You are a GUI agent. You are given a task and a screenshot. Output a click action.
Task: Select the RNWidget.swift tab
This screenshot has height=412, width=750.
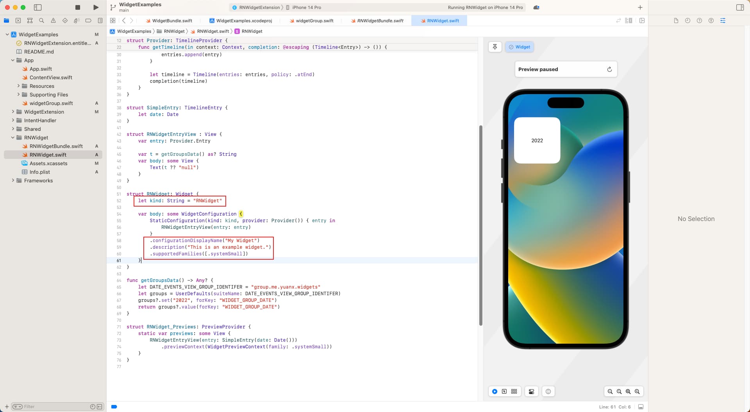click(x=439, y=21)
